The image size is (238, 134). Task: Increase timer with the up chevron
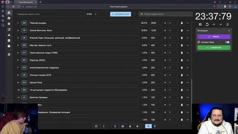coord(214,25)
